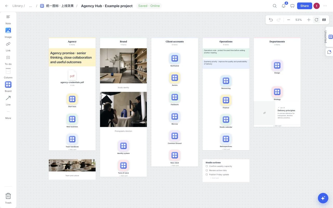The width and height of the screenshot is (333, 208).
Task: Select the Line arrow tool
Action: point(8,101)
